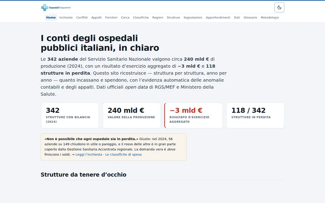Click the "Strutture da tenere d'occhio" heading
This screenshot has width=325, height=203.
click(83, 175)
